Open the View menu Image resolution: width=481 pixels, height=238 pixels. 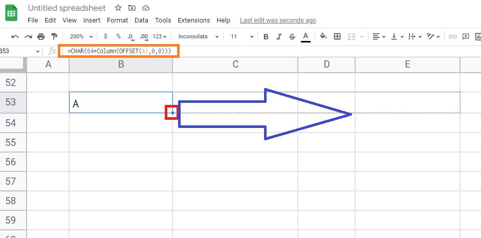coord(70,20)
